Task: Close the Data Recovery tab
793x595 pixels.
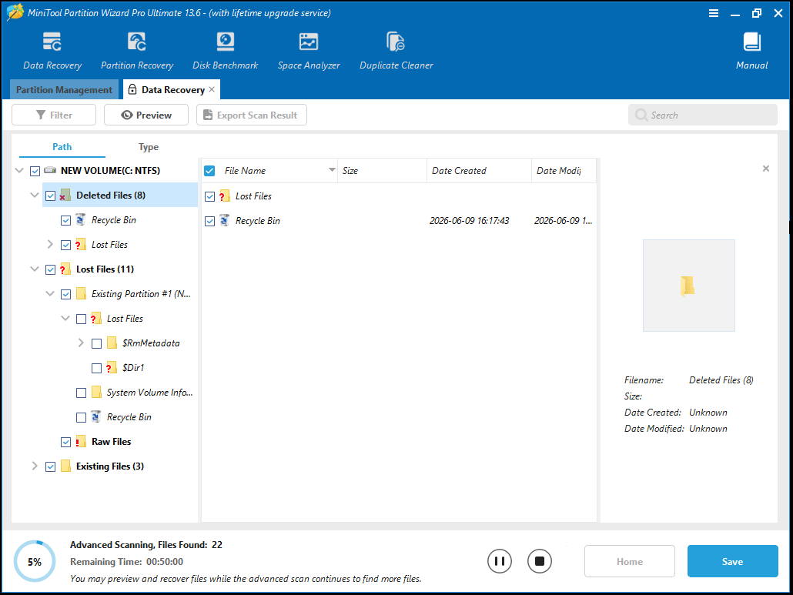Action: tap(212, 89)
